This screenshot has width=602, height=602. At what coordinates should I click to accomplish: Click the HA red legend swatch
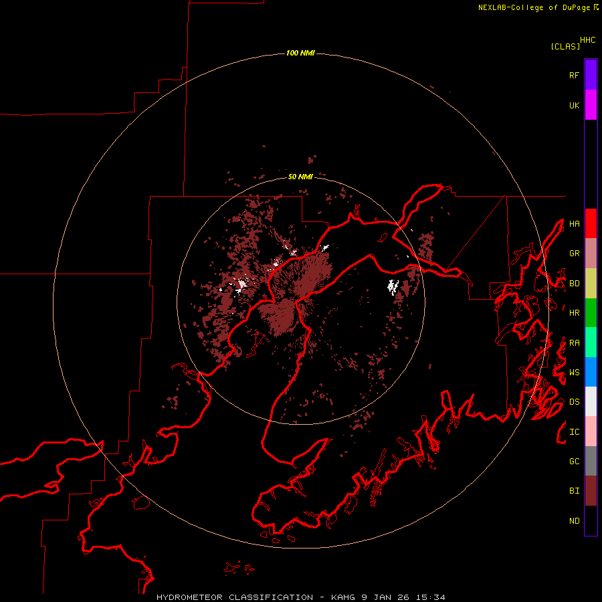pos(591,223)
